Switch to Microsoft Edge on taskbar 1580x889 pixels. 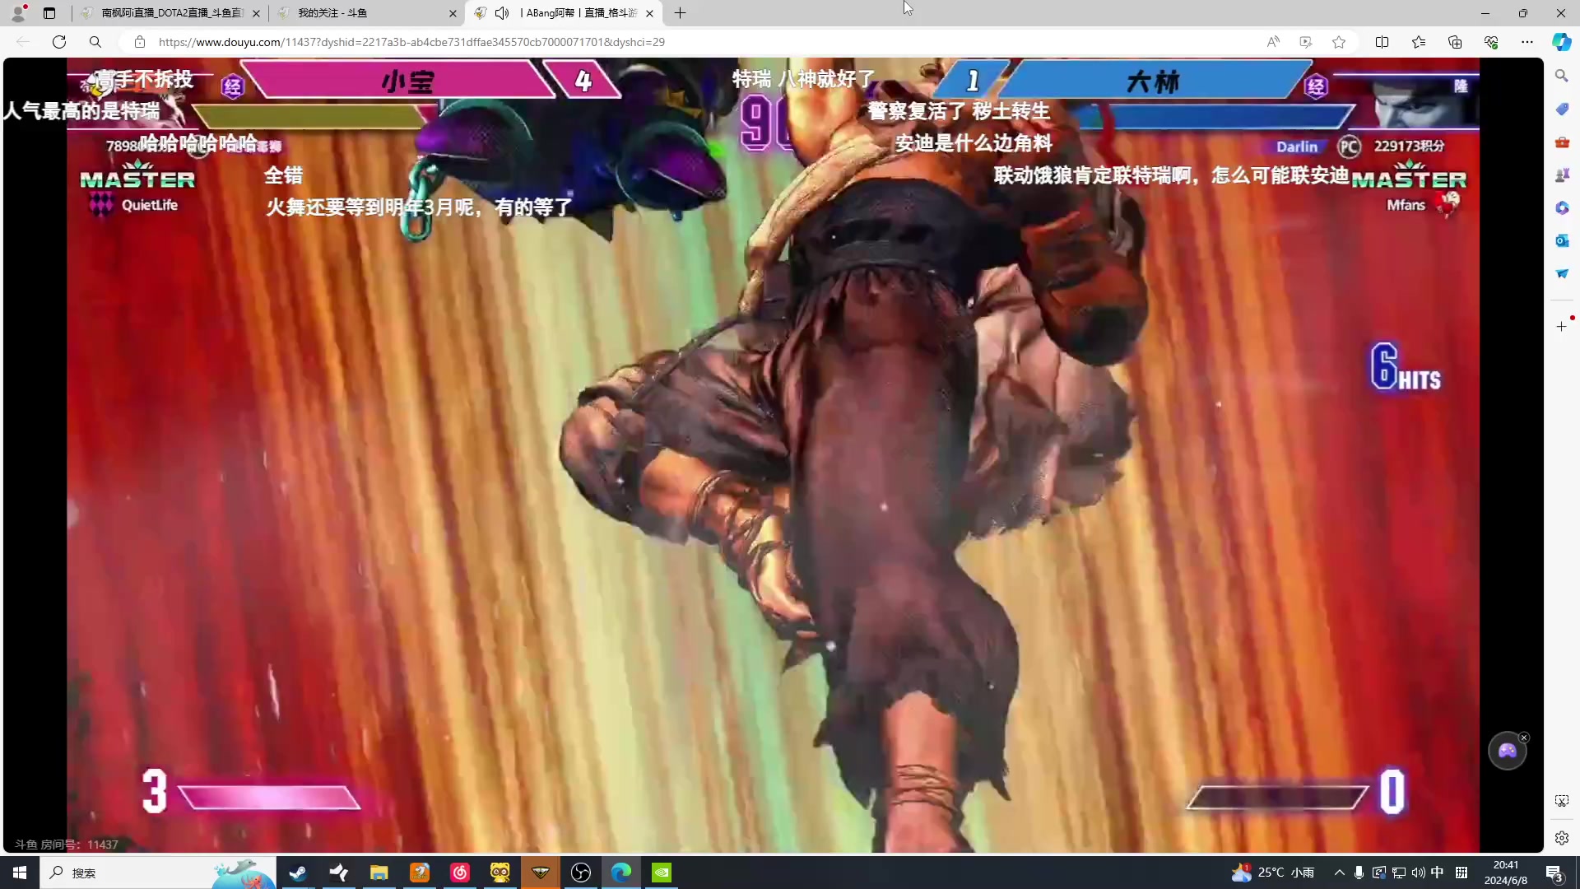pyautogui.click(x=620, y=873)
